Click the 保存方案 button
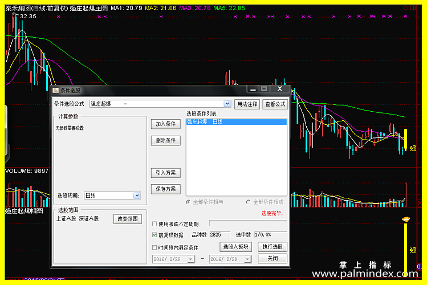427x285 pixels. 165,189
